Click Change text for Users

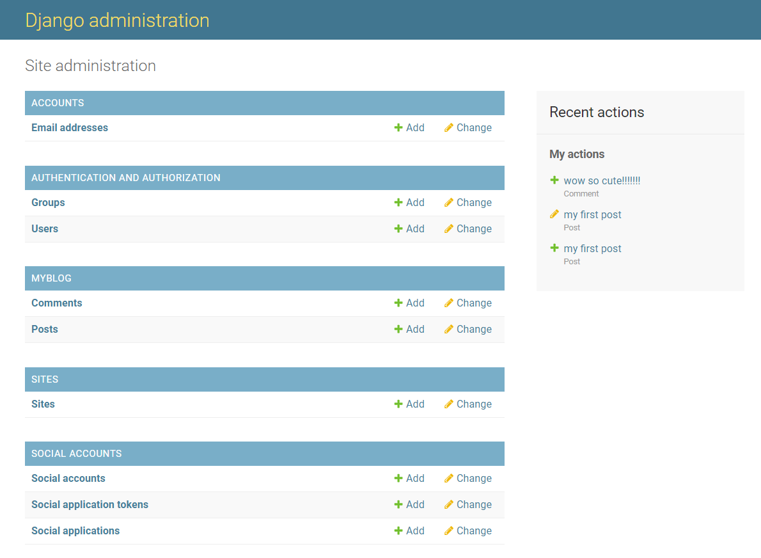(x=474, y=228)
